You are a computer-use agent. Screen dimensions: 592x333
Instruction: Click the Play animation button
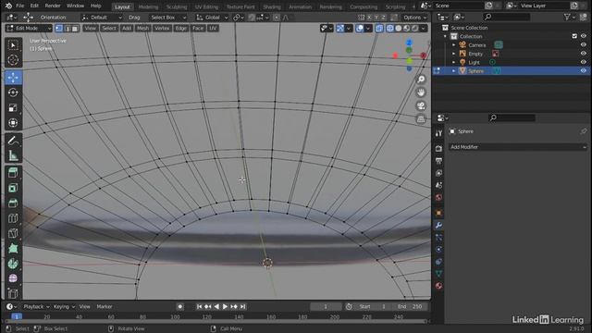click(225, 307)
